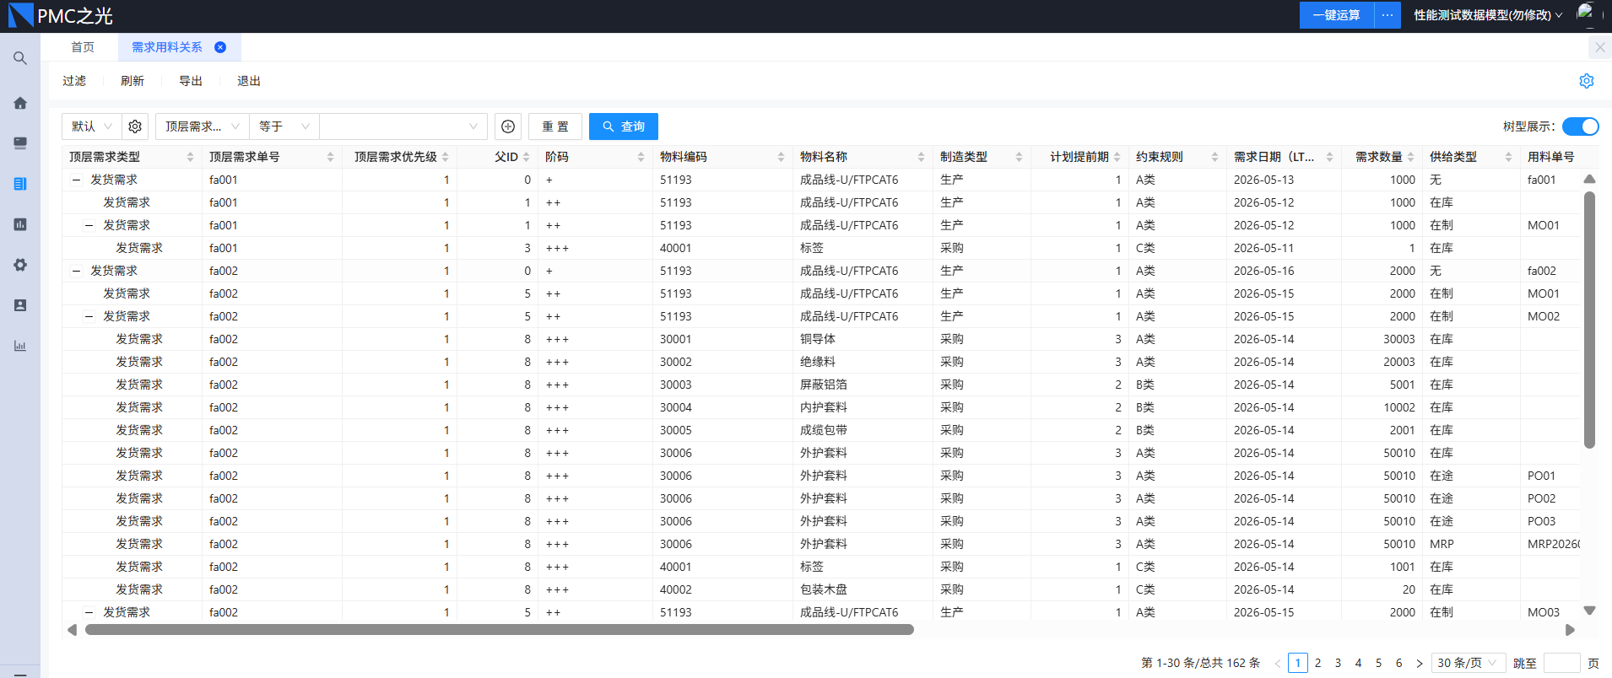Close the 需求用料关系 tab
1612x678 pixels.
tap(220, 47)
